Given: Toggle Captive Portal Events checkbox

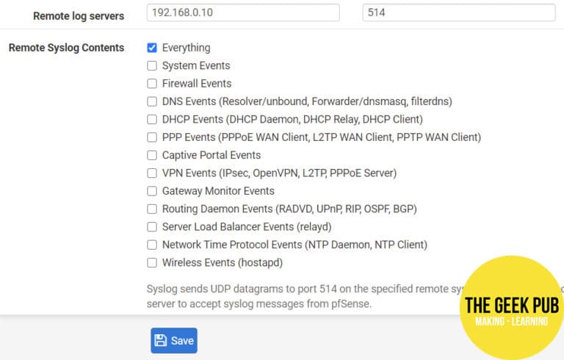Looking at the screenshot, I should (152, 155).
